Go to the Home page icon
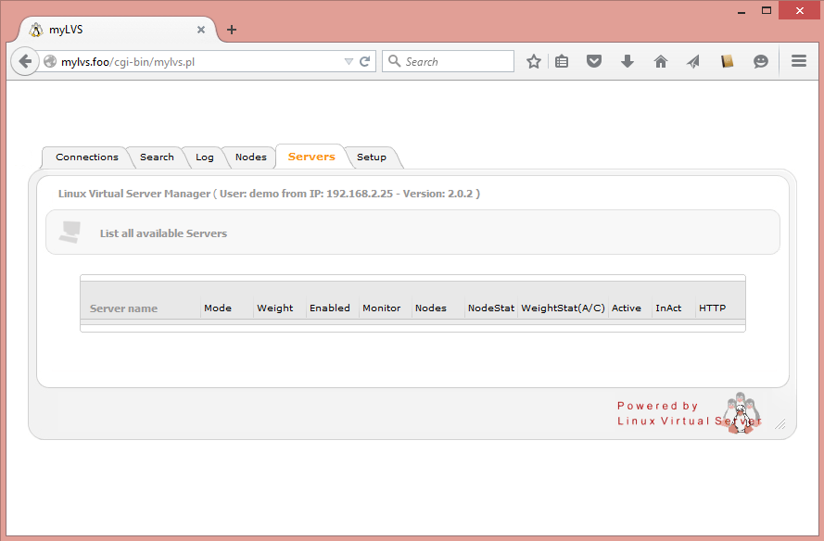This screenshot has height=541, width=824. [661, 61]
